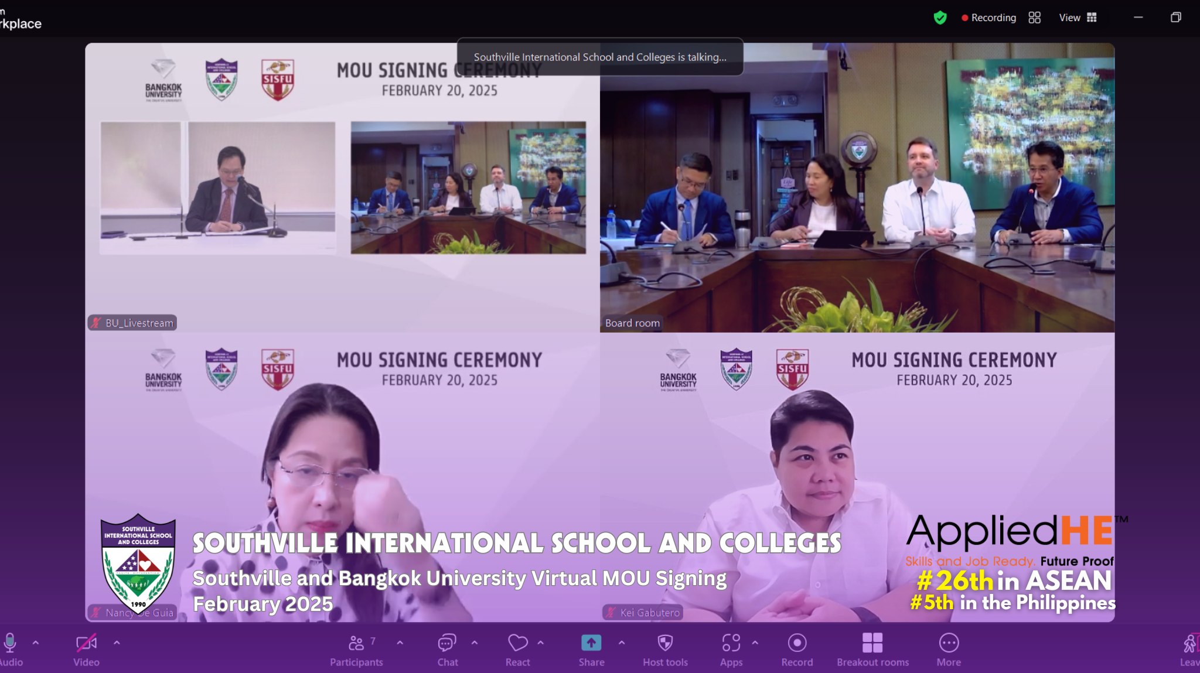Open React heart reactions
Viewport: 1200px width, 673px height.
tap(517, 650)
